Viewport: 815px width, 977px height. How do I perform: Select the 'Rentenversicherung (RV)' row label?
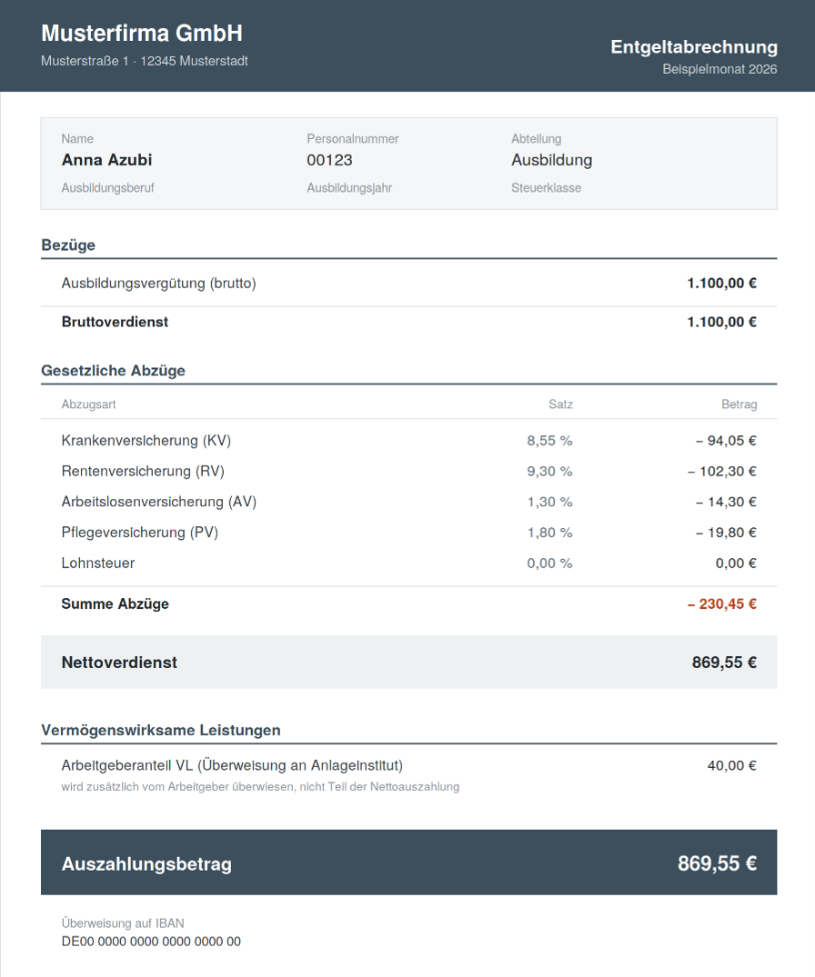click(x=143, y=471)
